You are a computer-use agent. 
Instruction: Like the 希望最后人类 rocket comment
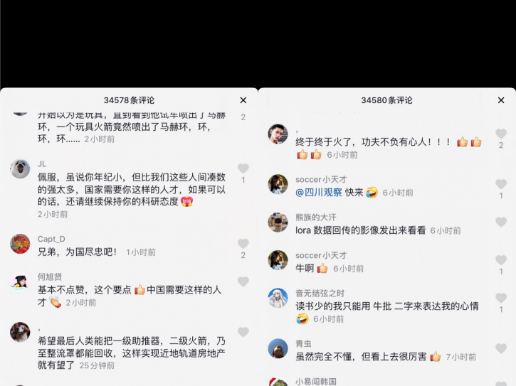click(243, 332)
